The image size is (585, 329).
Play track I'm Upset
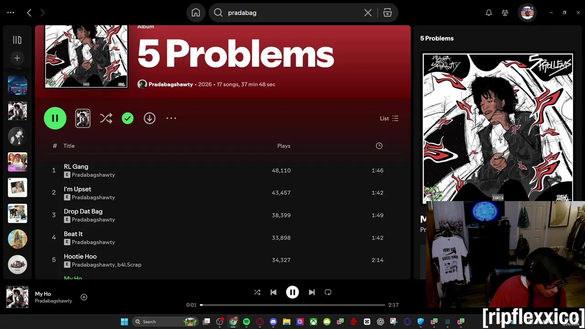223,193
